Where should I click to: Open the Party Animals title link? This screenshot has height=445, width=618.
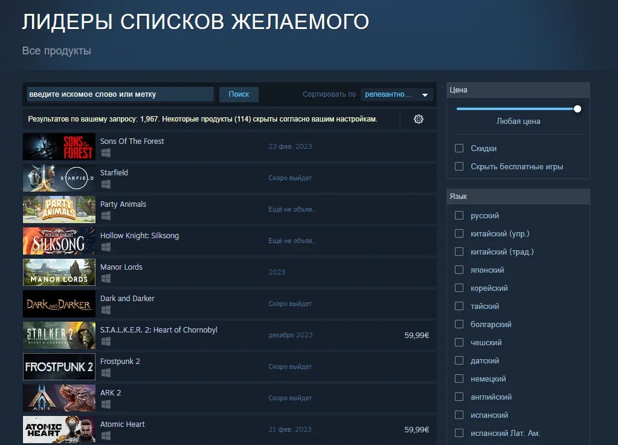(123, 204)
